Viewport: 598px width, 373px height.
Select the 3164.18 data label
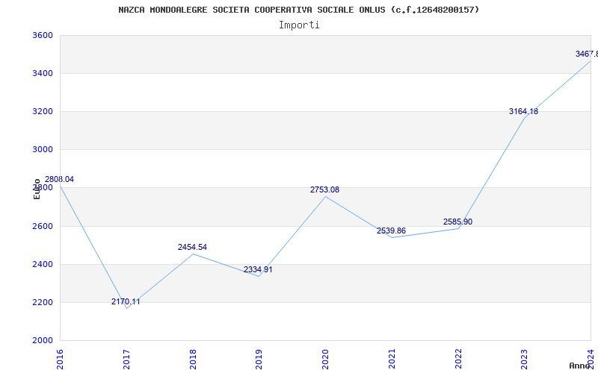tap(524, 111)
